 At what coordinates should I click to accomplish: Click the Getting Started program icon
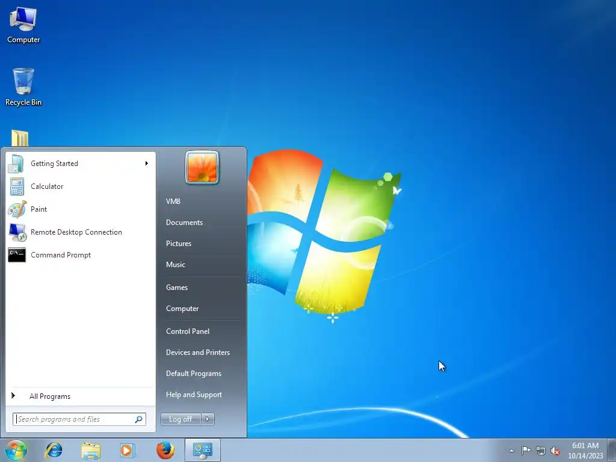pos(16,164)
